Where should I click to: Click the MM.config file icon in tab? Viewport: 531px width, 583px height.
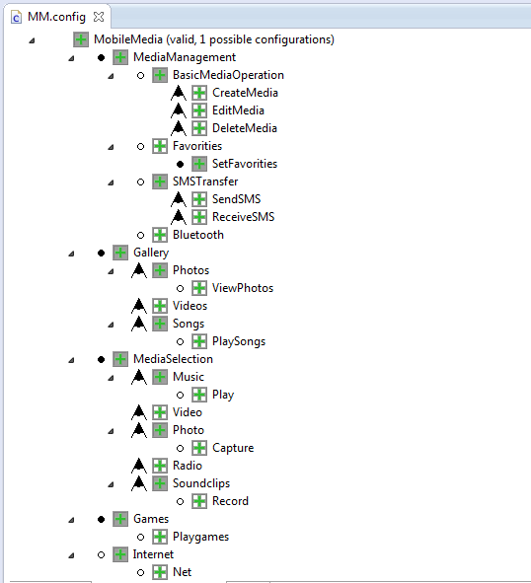point(16,17)
